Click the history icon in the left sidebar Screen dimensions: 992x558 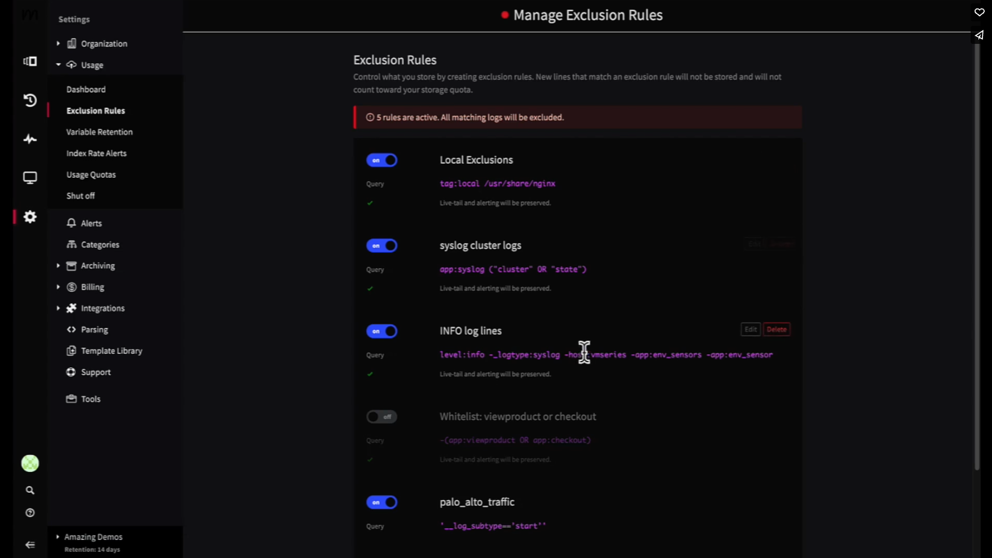click(x=29, y=100)
